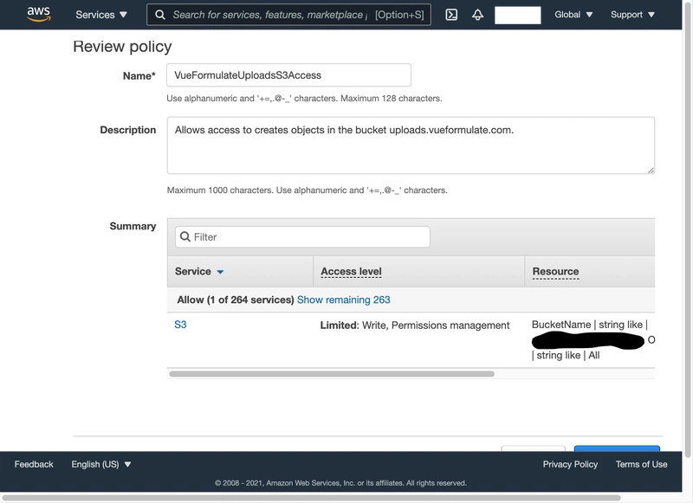
Task: Open the S3 service link
Action: point(180,325)
